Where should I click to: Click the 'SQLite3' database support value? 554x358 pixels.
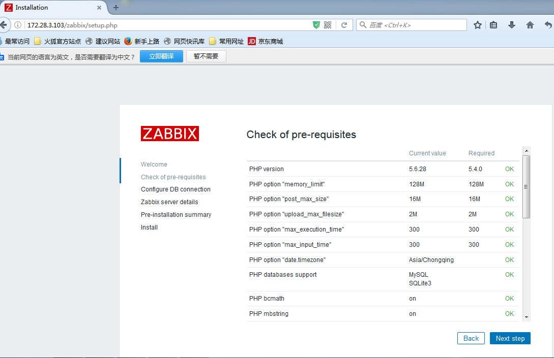420,283
